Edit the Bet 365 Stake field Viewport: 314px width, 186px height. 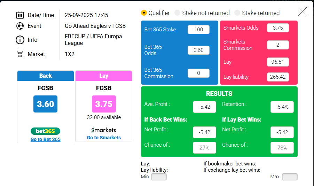[198, 30]
